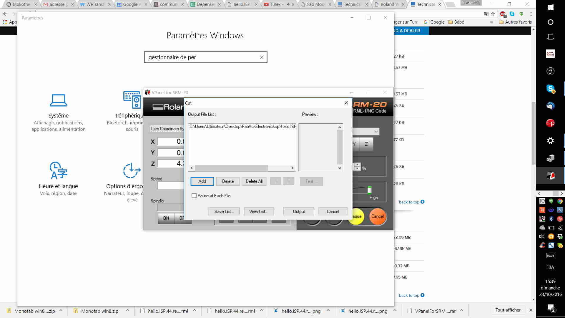The image size is (565, 318).
Task: Click the Système settings icon
Action: pos(58,100)
